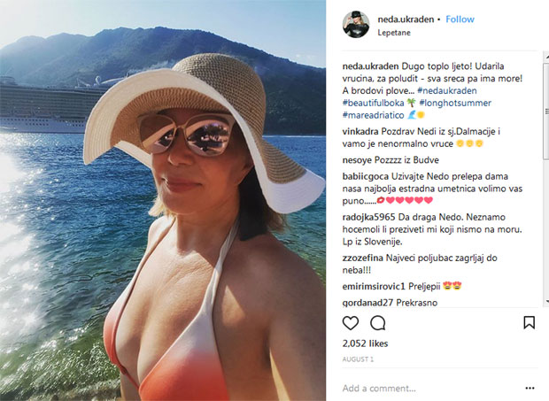
Task: Click the beach selfie photo
Action: [x=163, y=200]
